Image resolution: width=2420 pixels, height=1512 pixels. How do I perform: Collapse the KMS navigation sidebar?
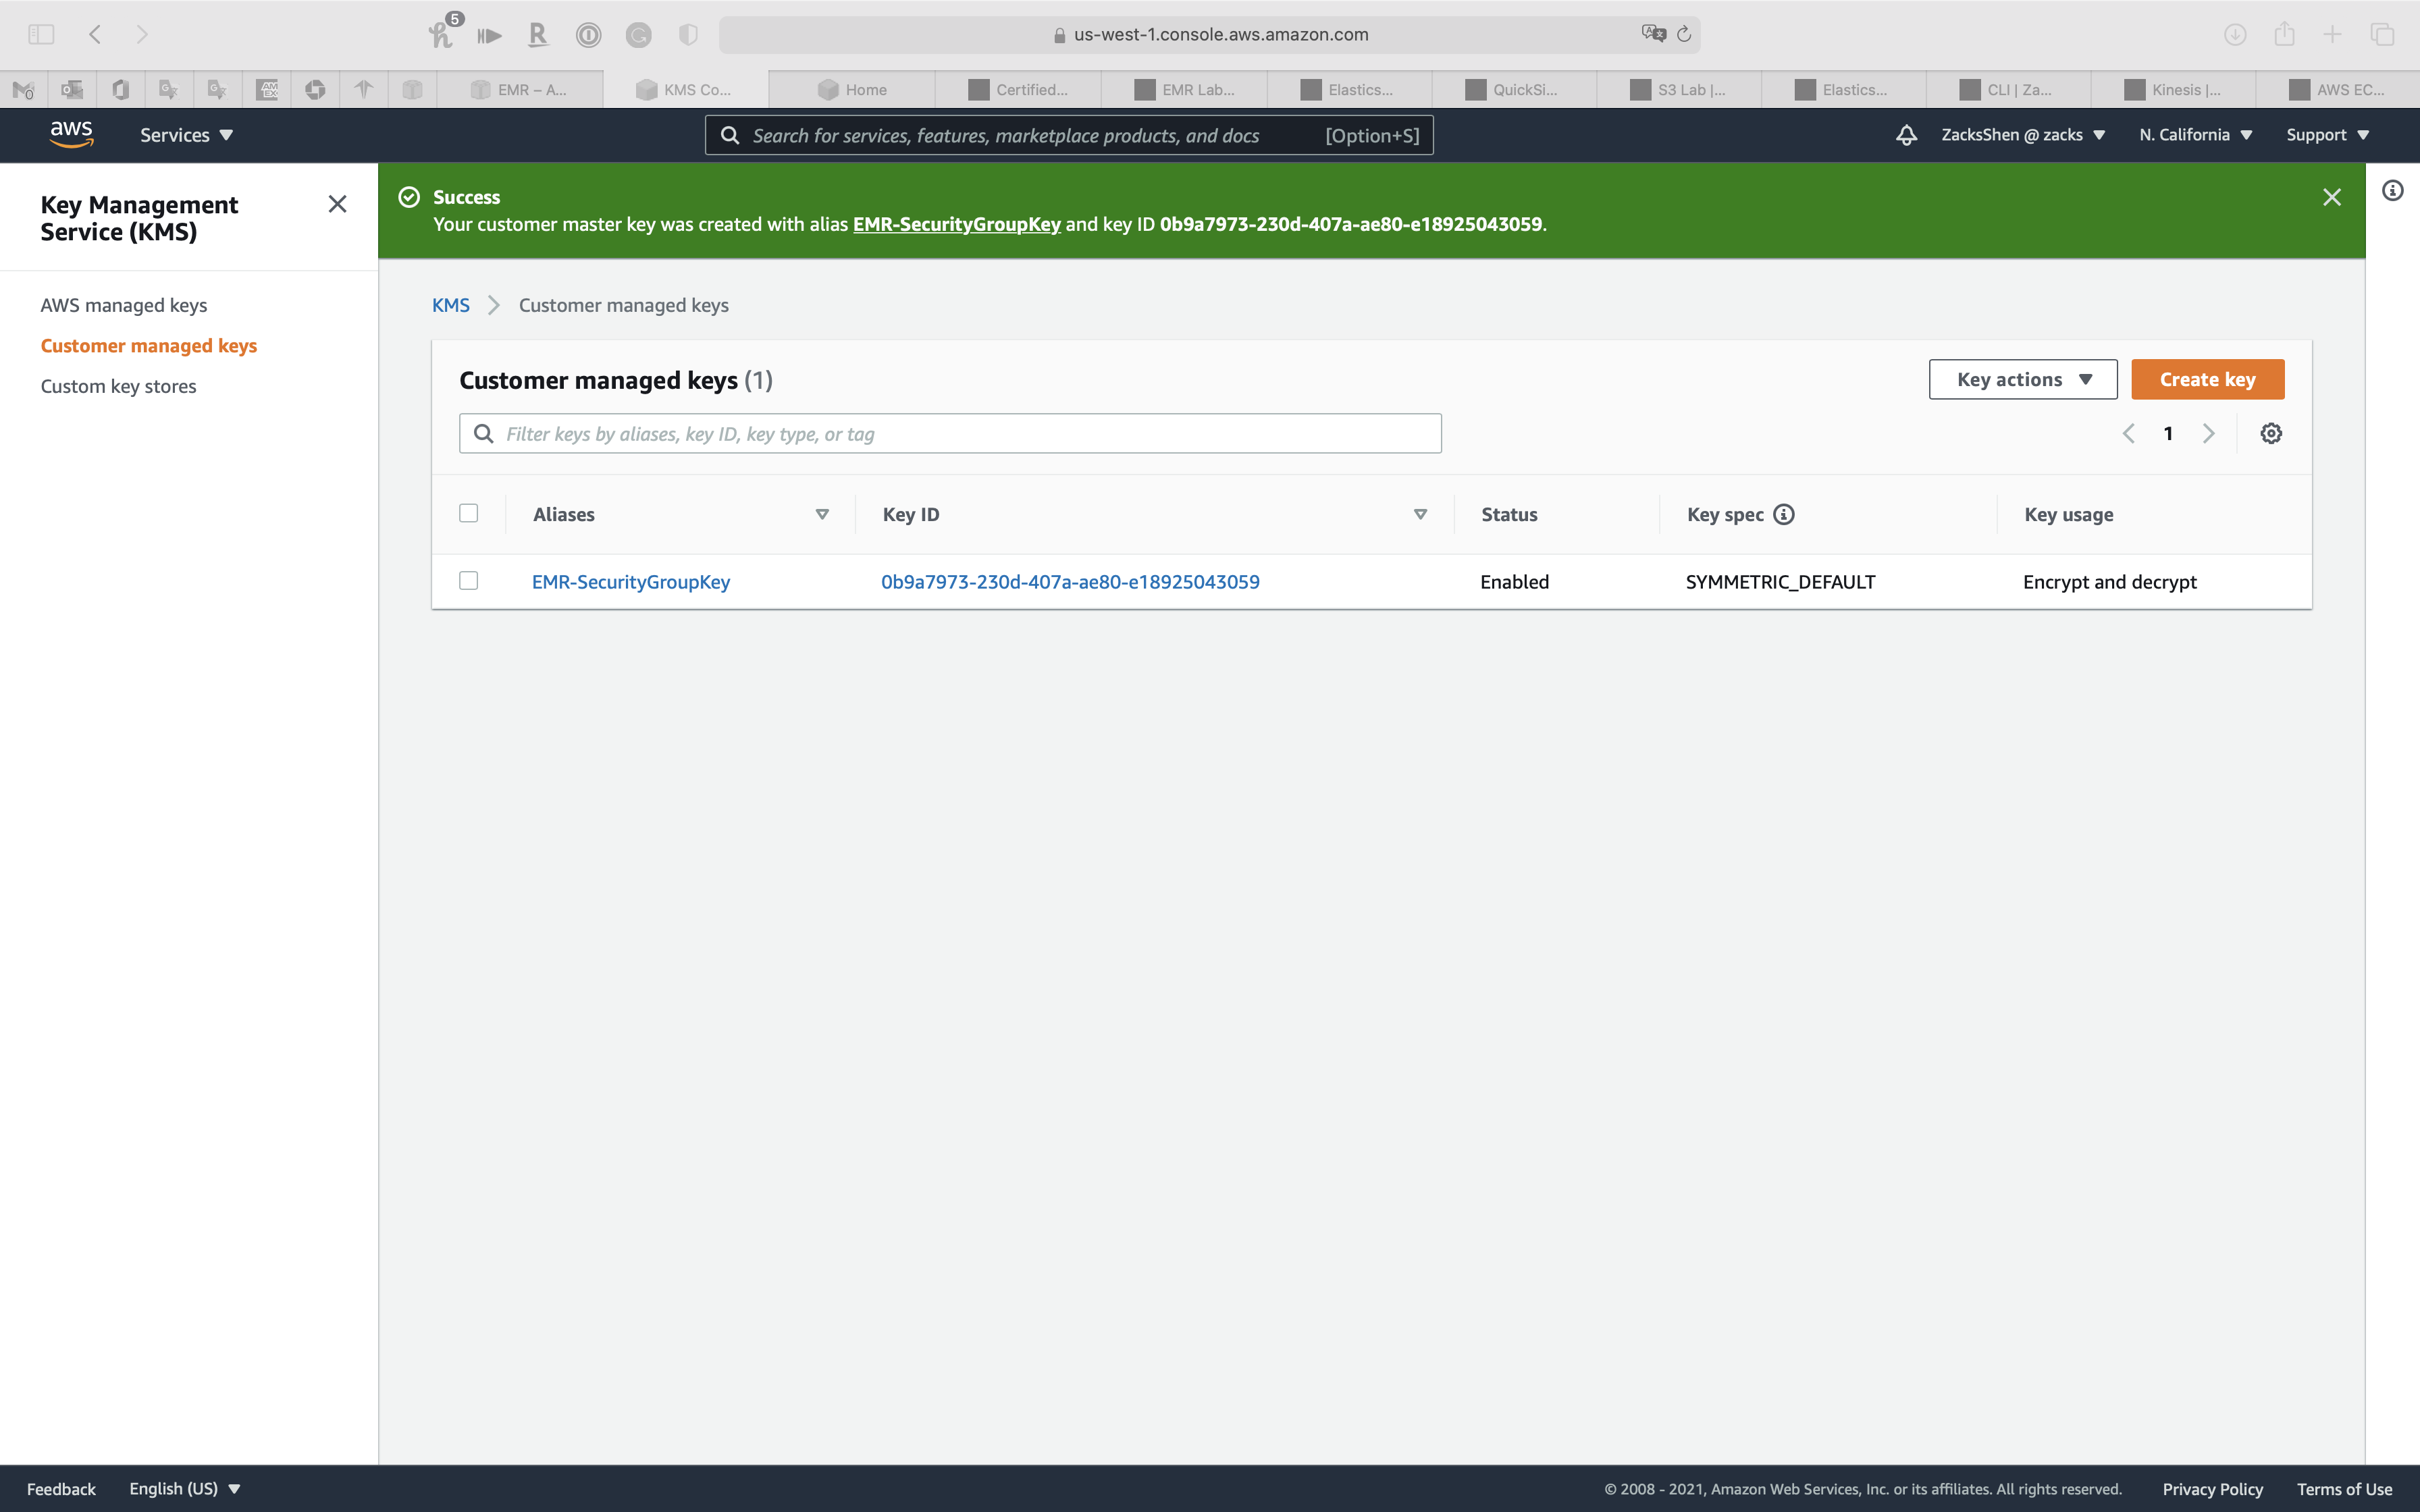(337, 204)
